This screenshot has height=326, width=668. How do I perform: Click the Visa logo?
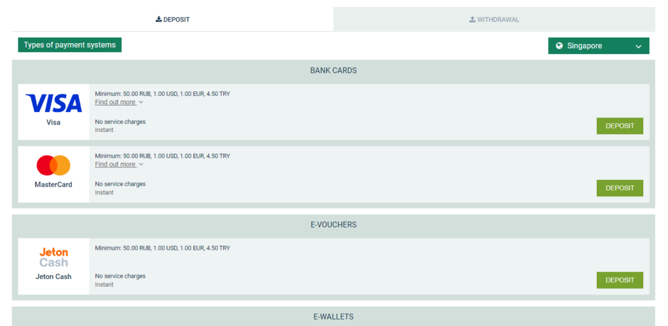coord(53,104)
